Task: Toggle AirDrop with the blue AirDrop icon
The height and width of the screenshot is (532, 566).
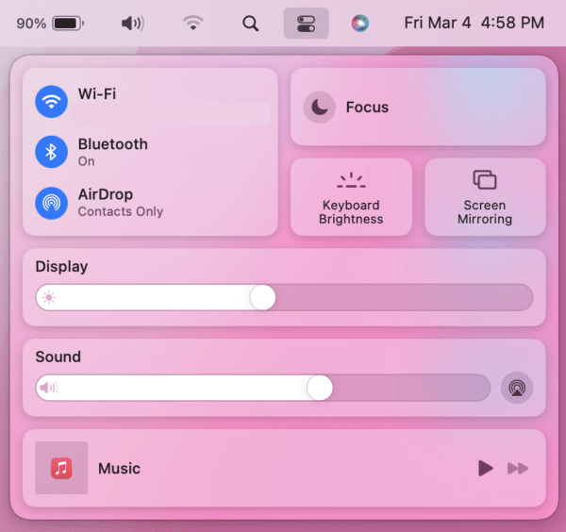Action: click(x=51, y=202)
